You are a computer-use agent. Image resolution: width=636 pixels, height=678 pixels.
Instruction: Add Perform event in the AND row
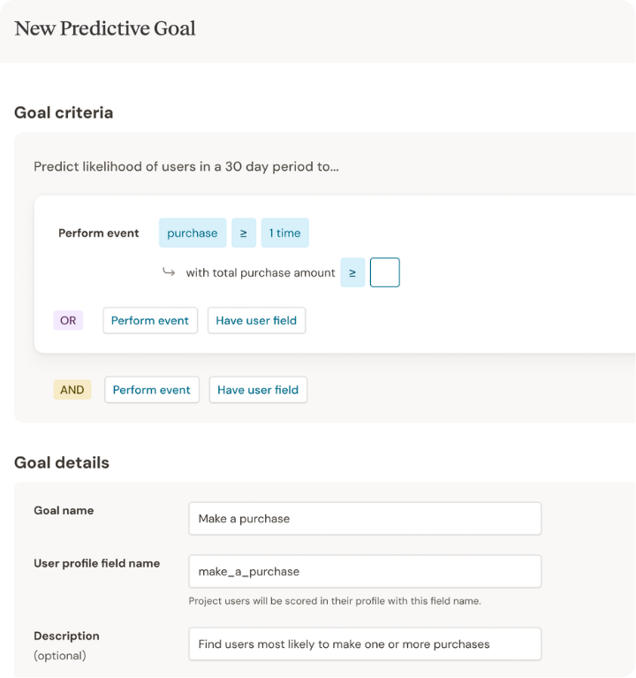152,390
